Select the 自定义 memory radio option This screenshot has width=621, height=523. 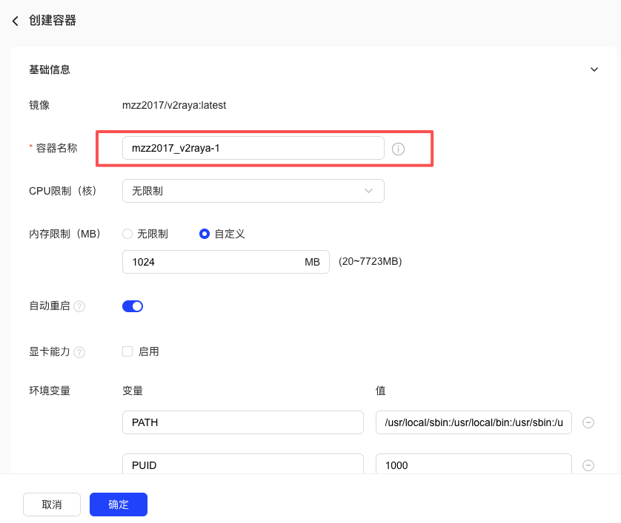pyautogui.click(x=205, y=234)
